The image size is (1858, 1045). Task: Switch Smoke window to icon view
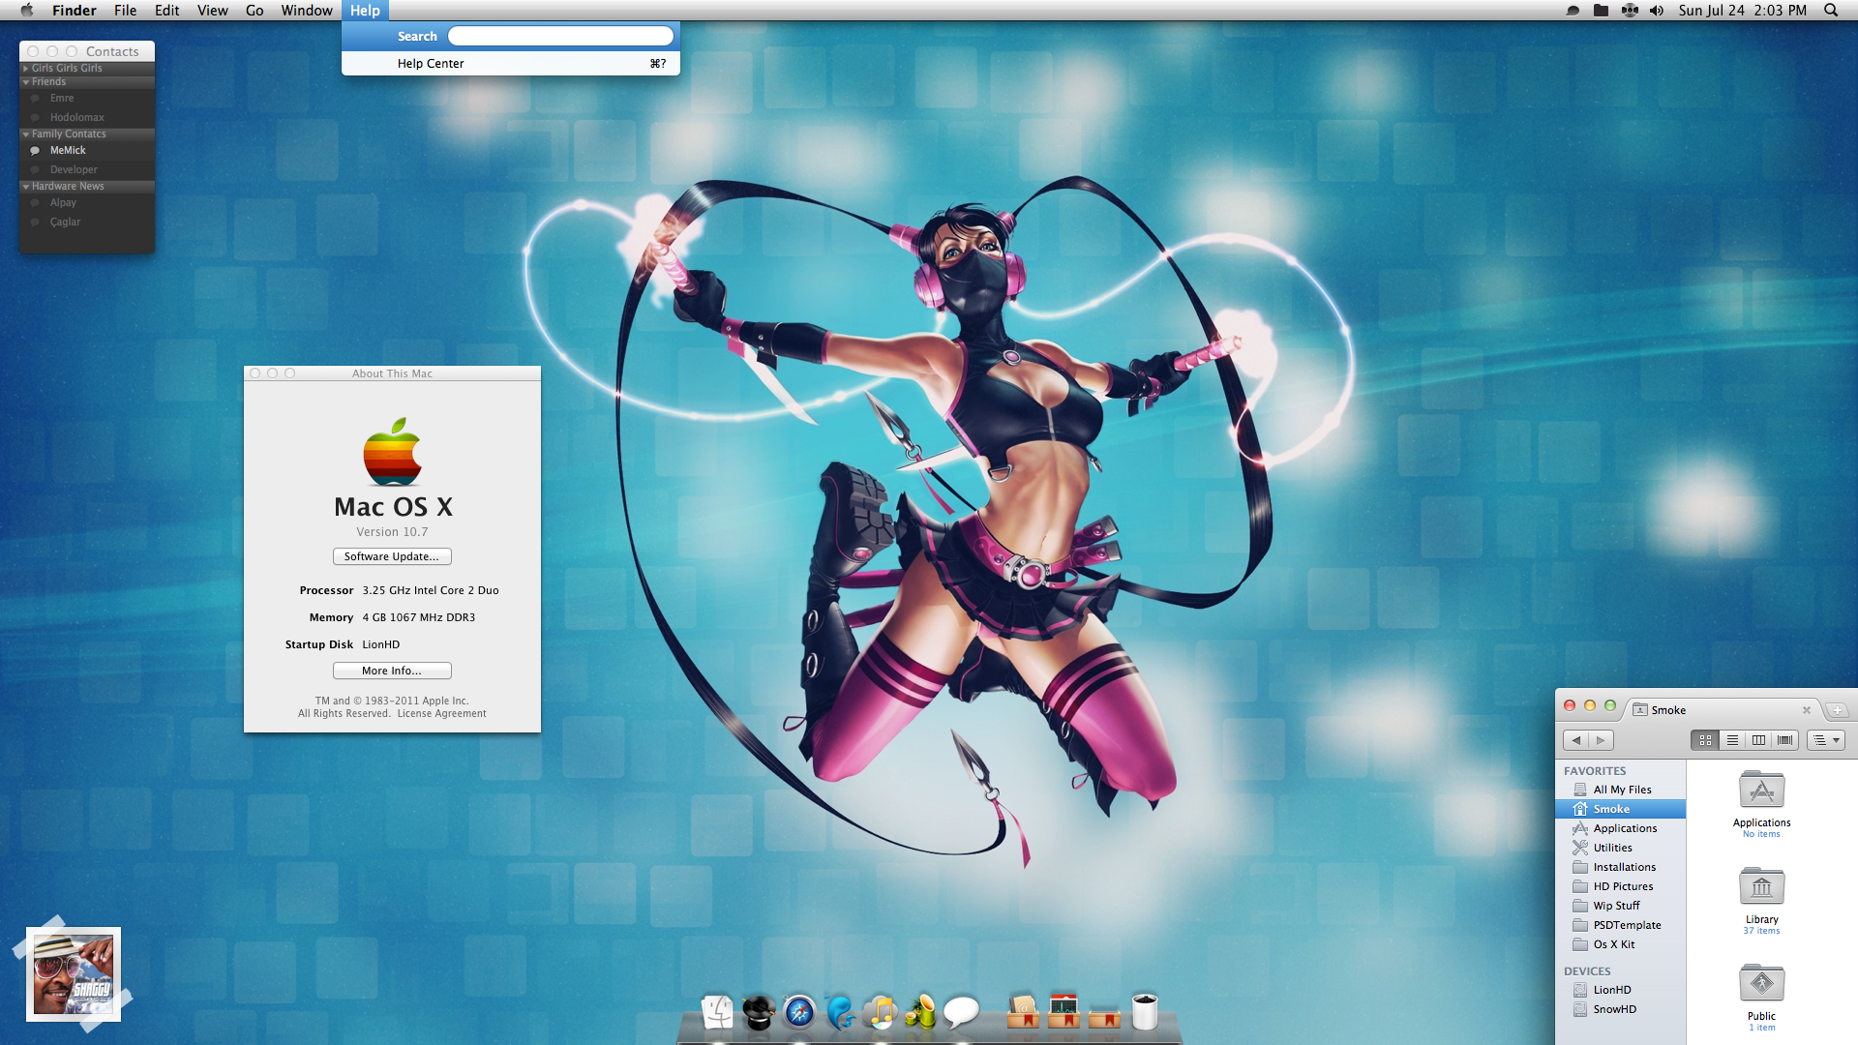click(x=1706, y=740)
